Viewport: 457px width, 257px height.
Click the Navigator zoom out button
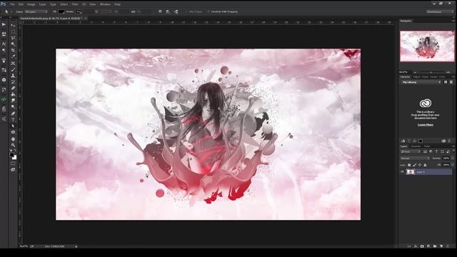tap(415, 72)
